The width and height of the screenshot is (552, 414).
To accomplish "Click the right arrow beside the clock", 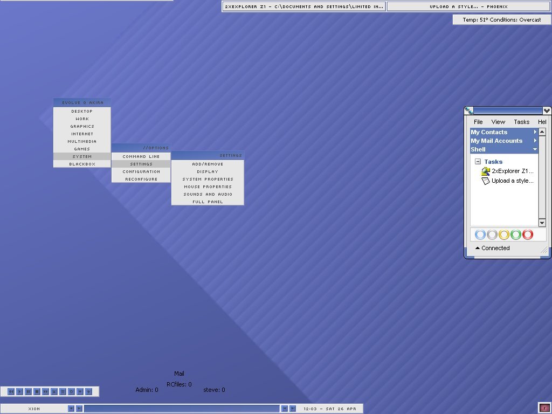I will tap(293, 409).
